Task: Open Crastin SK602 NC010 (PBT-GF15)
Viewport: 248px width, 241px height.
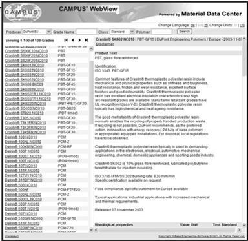Action: click(25, 70)
